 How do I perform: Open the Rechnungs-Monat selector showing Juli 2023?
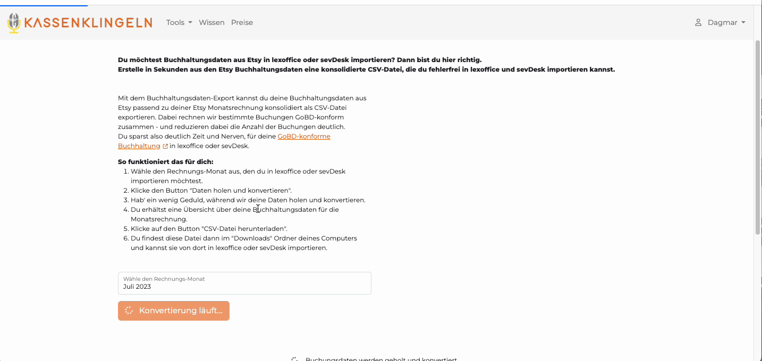coord(244,283)
